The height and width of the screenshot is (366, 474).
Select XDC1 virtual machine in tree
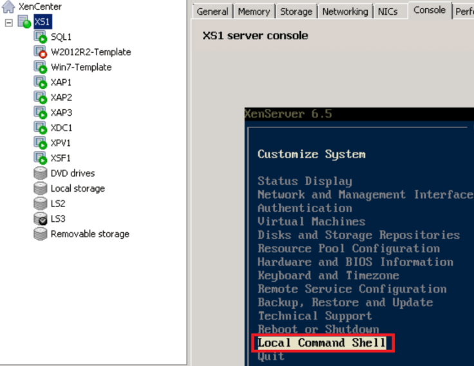click(x=61, y=128)
